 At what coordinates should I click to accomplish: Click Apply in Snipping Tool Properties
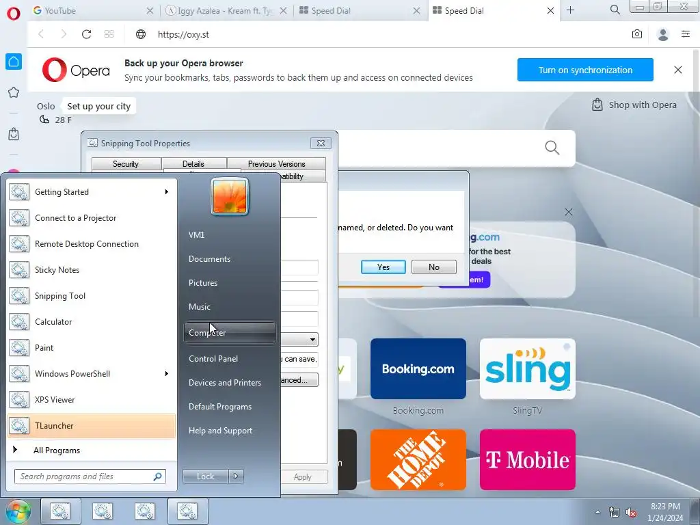coord(303,476)
